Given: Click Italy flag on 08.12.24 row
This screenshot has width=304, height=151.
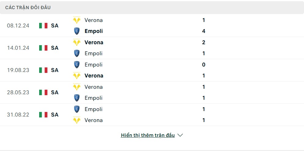Looking at the screenshot, I should coord(43,26).
